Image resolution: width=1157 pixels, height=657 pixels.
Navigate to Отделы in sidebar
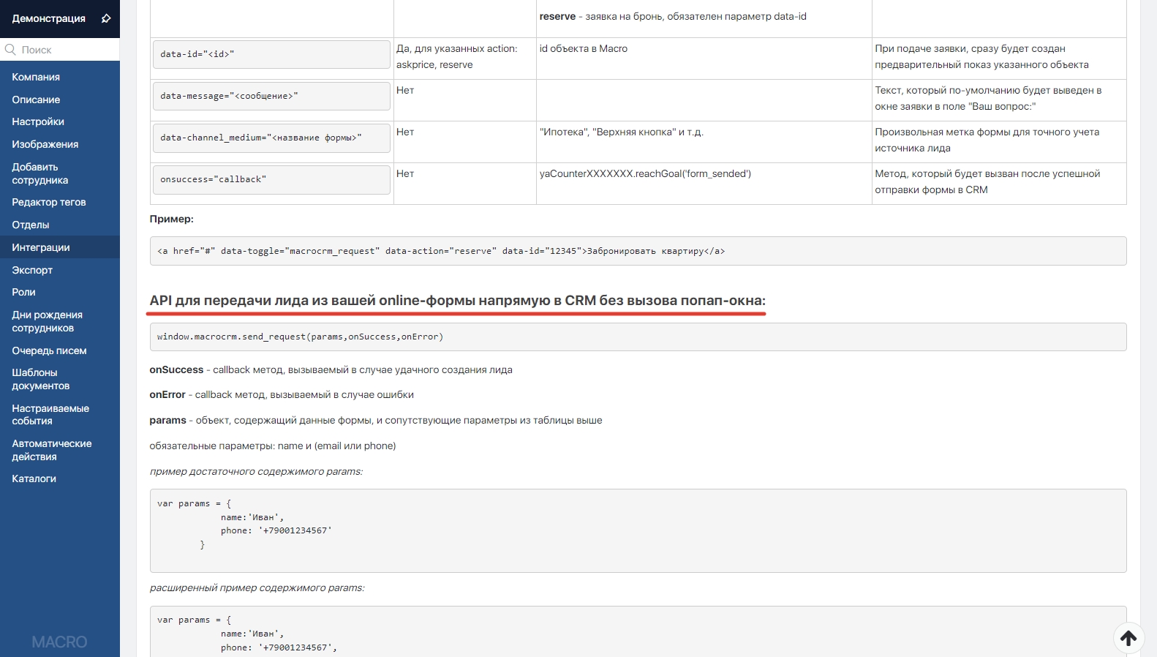tap(31, 225)
